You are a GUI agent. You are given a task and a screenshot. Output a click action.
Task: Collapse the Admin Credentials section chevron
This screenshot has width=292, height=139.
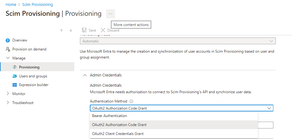85,75
